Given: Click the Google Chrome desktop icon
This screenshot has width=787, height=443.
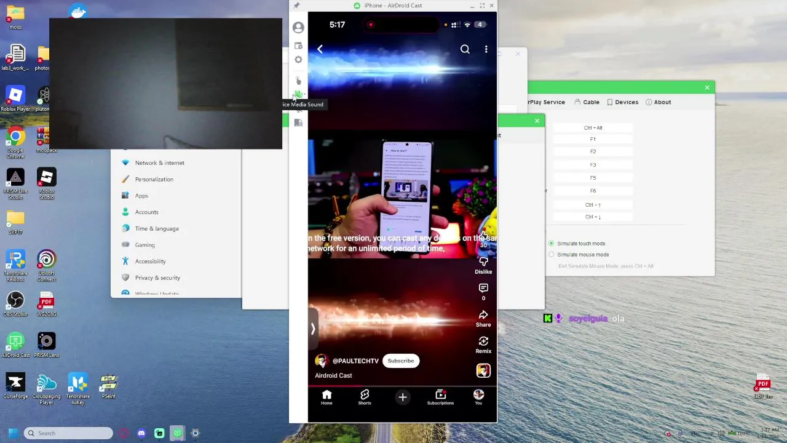Looking at the screenshot, I should tap(15, 142).
